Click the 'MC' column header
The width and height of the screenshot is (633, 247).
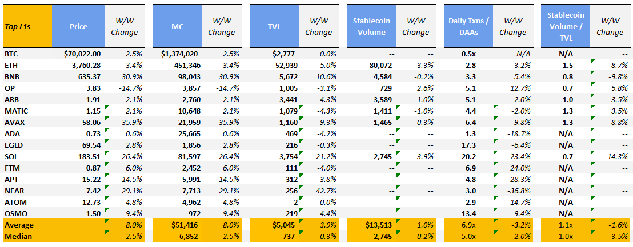pos(177,26)
